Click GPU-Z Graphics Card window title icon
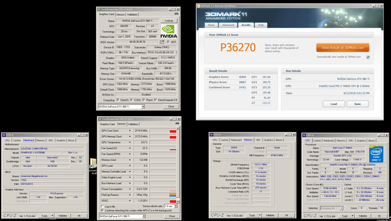The height and width of the screenshot is (221, 391). pos(99,9)
